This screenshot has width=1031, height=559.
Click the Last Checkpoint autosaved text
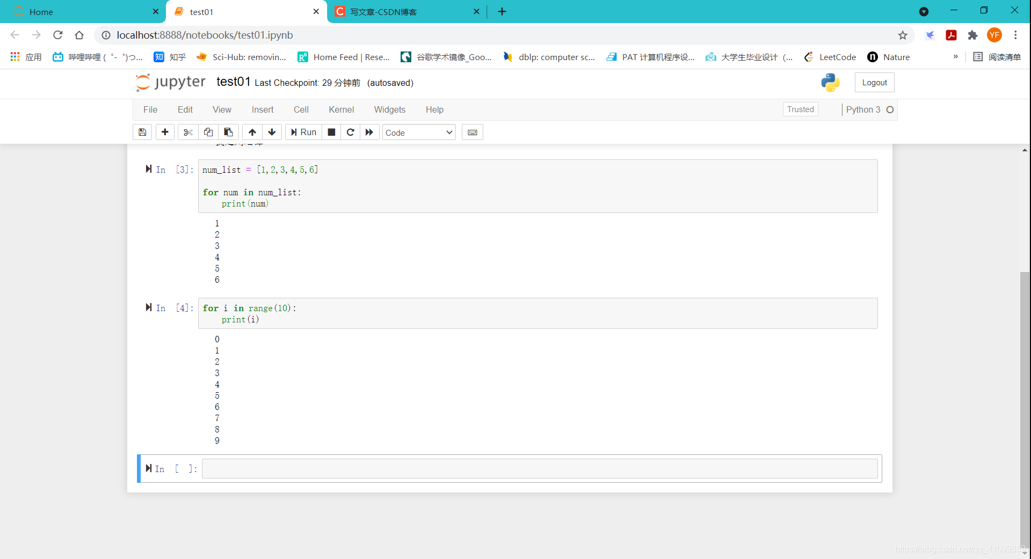tap(334, 83)
